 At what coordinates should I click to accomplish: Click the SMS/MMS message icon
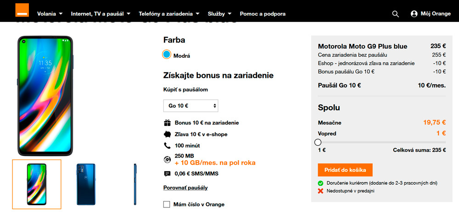pyautogui.click(x=167, y=174)
